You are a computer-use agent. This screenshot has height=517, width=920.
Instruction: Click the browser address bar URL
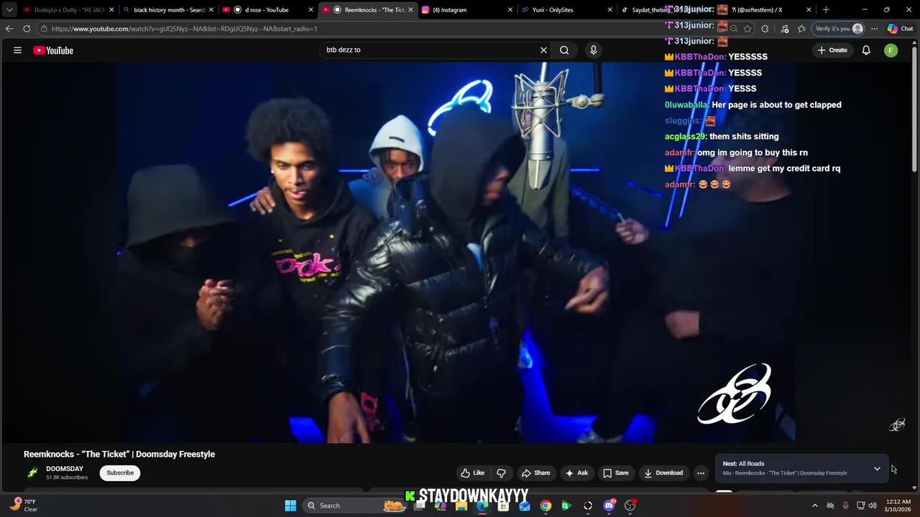coord(184,29)
